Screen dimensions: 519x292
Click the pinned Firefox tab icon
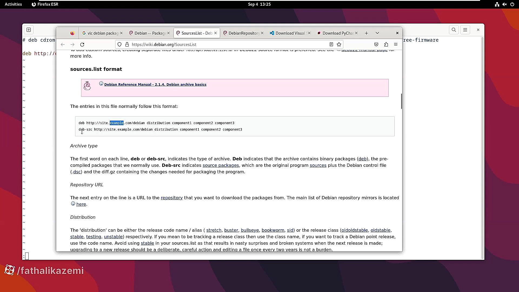[72, 33]
